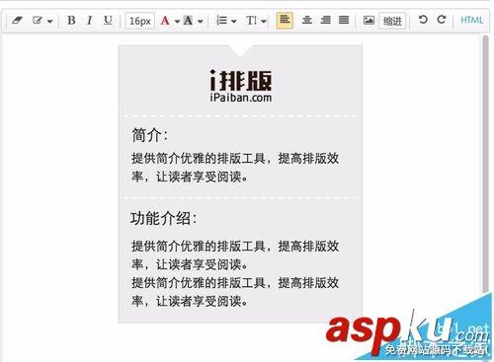Select justify alignment
Screen dimensions: 494x362
(344, 21)
